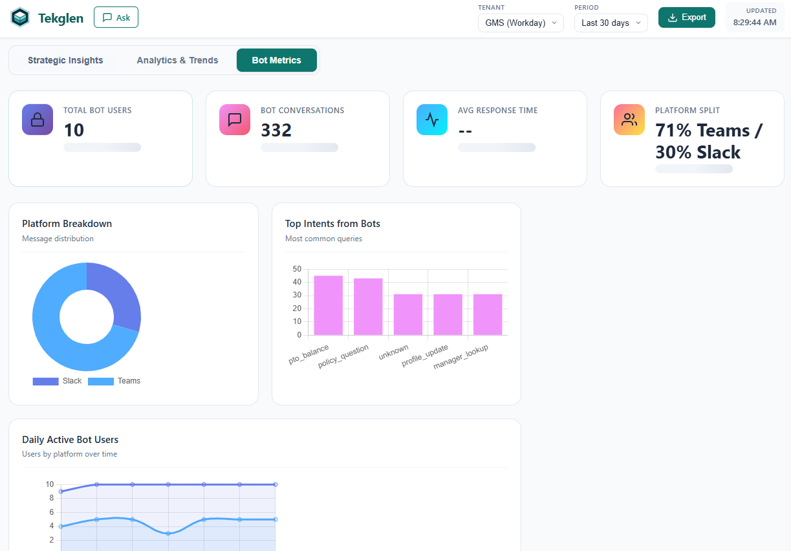Viewport: 791px width, 551px height.
Task: Switch to the Analytics & Trends tab
Action: tap(177, 59)
